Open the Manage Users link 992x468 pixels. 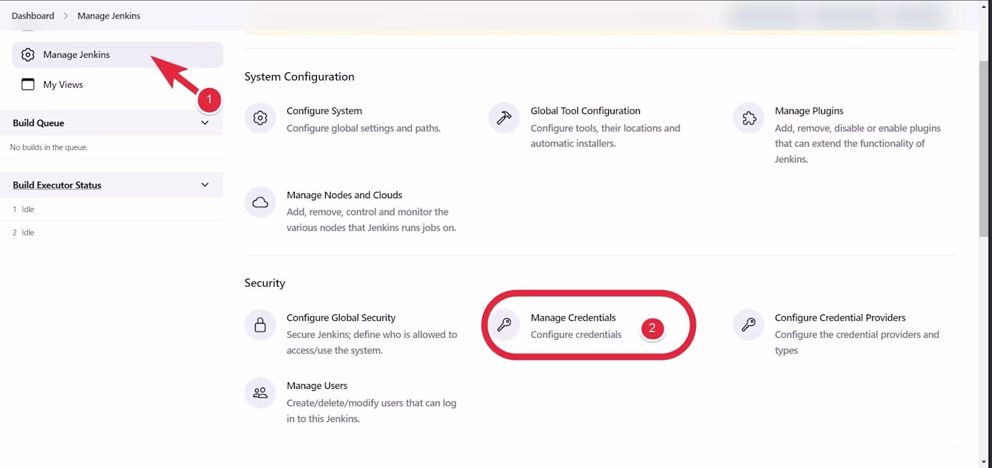[x=317, y=386]
